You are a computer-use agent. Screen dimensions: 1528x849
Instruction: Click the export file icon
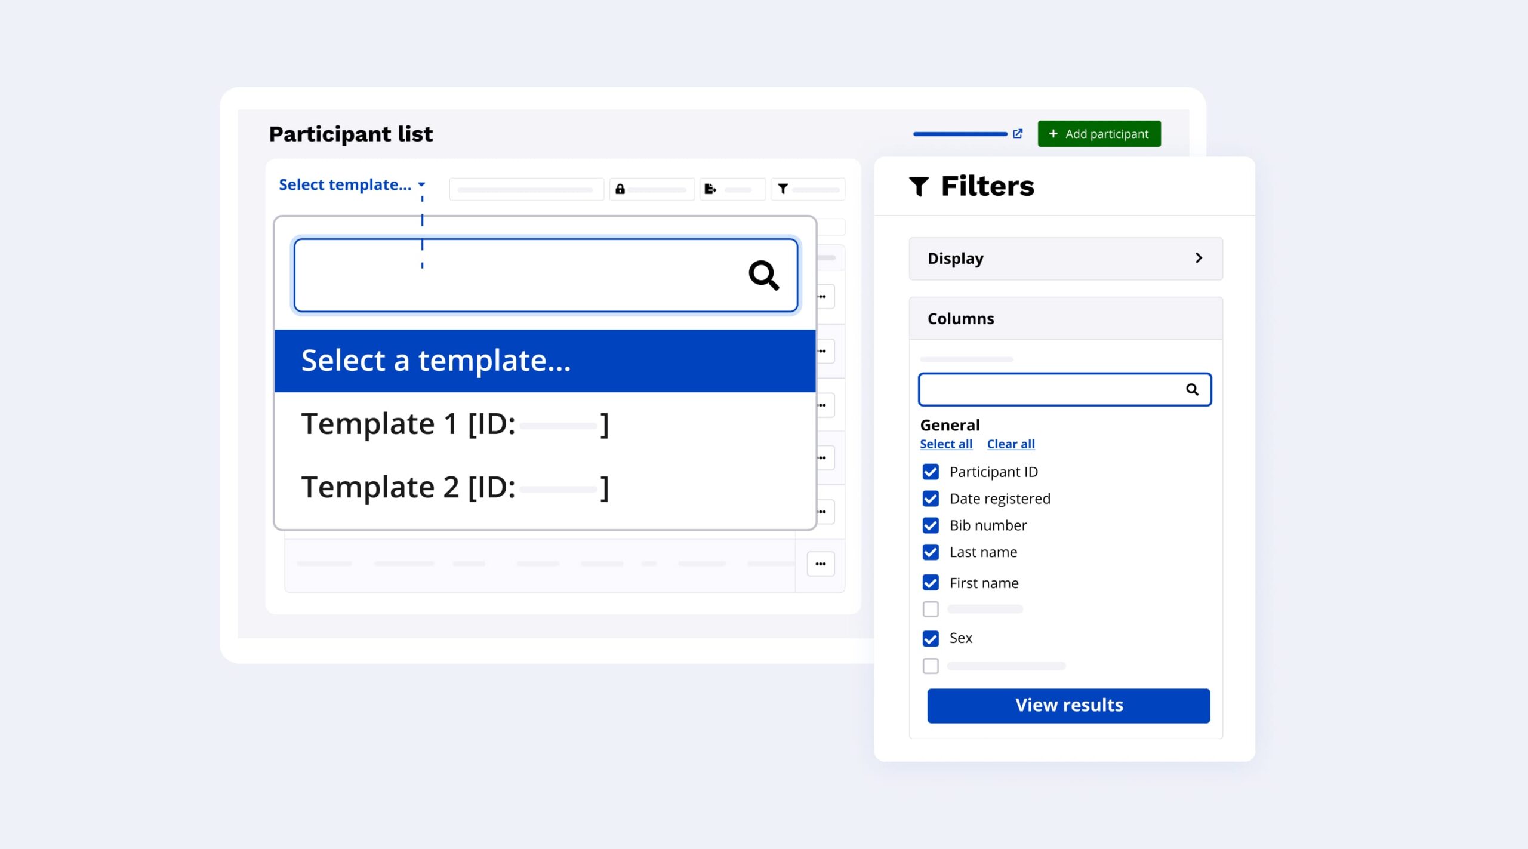(x=710, y=189)
